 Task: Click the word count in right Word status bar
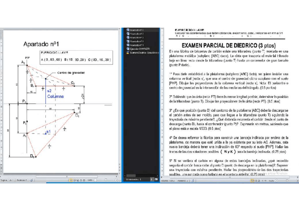(x=183, y=181)
